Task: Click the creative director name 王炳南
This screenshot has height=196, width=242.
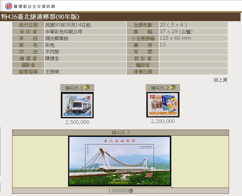Action: [52, 72]
